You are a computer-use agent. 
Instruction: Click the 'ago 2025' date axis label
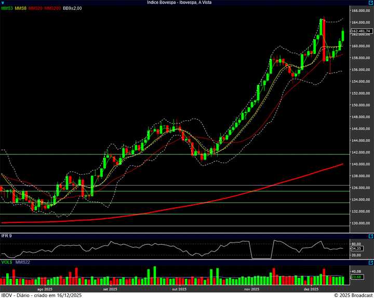tap(45, 289)
